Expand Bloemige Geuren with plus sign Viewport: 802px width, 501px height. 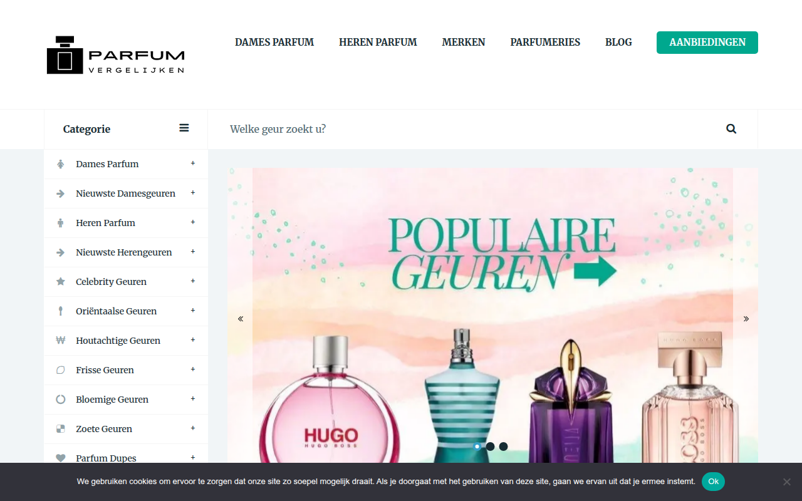tap(193, 399)
